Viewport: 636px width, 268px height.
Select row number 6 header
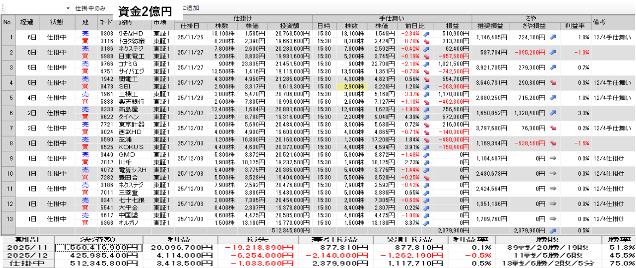[7, 113]
